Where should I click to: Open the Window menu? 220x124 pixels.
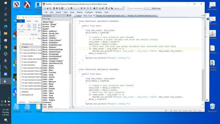[99, 12]
